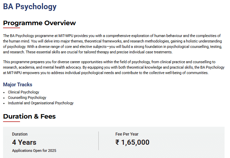
Task: Click the paragraph starting "The BA Psychology programme"
Action: coord(112,44)
